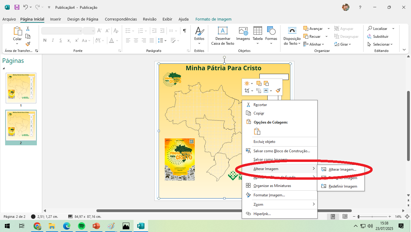Screen dimensions: 411x232
Task: Click Página: 2 de 2 in status bar
Action: (15, 217)
